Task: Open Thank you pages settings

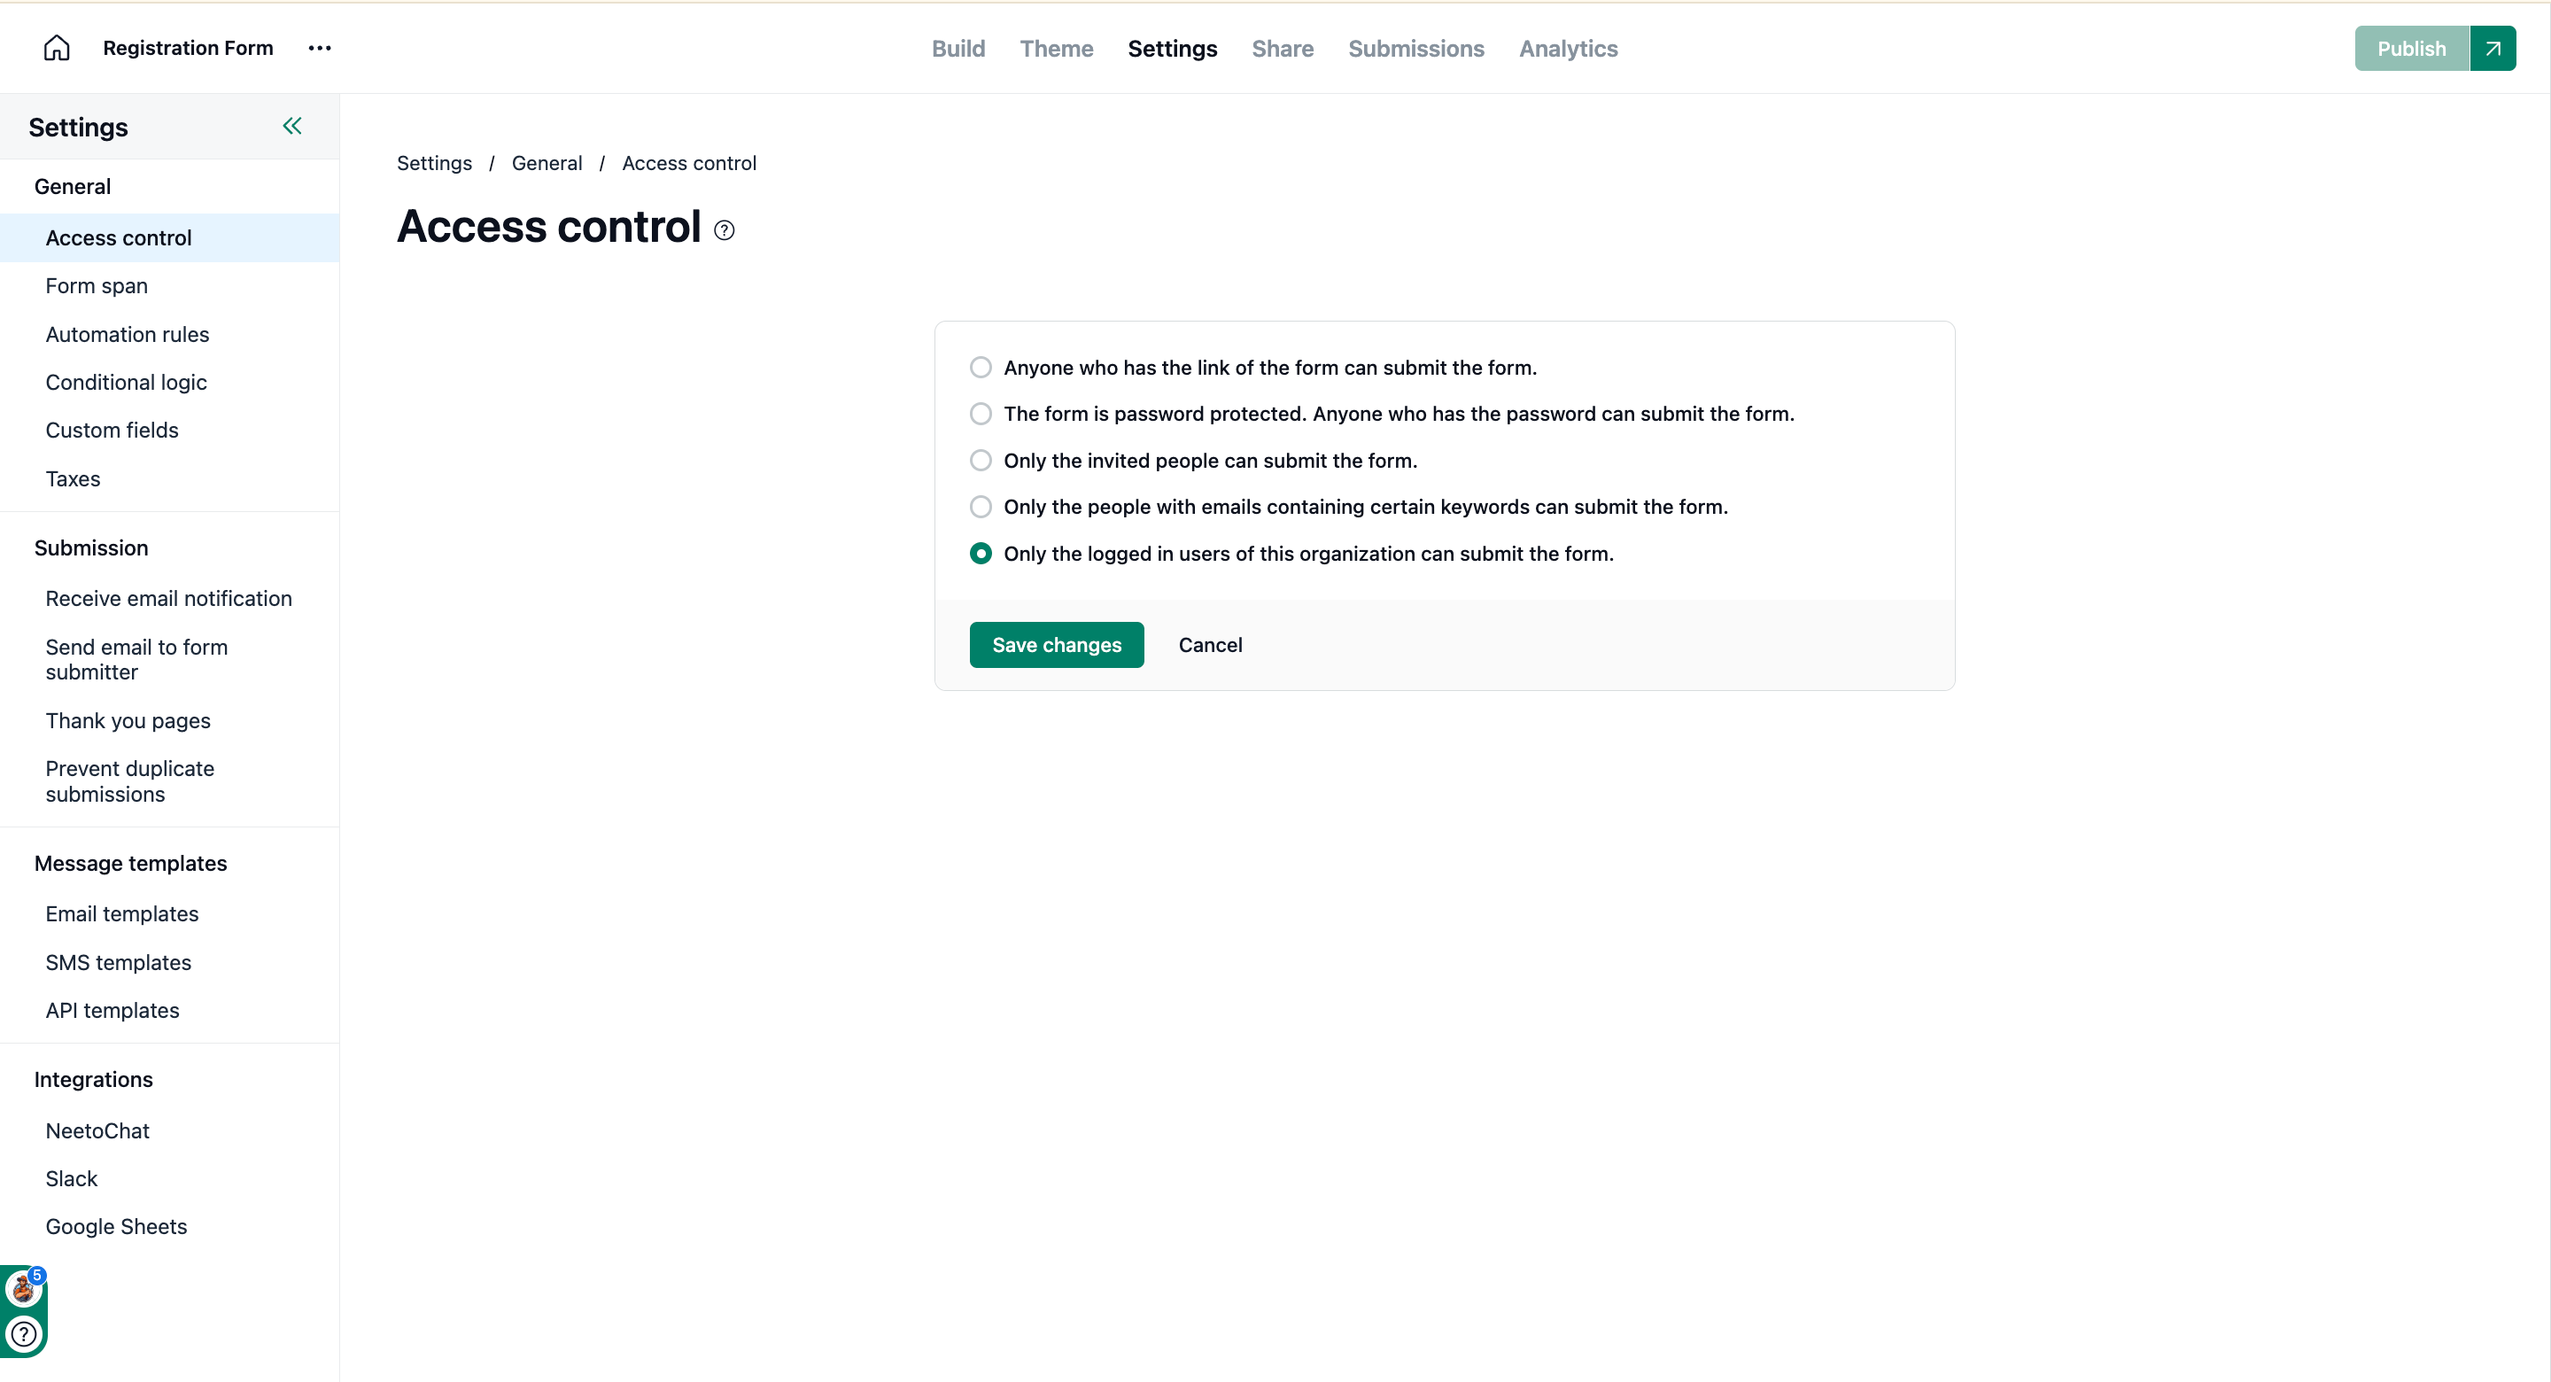Action: [128, 720]
